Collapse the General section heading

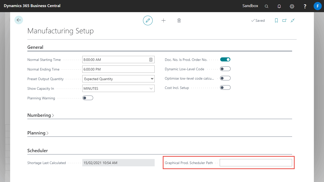35,47
